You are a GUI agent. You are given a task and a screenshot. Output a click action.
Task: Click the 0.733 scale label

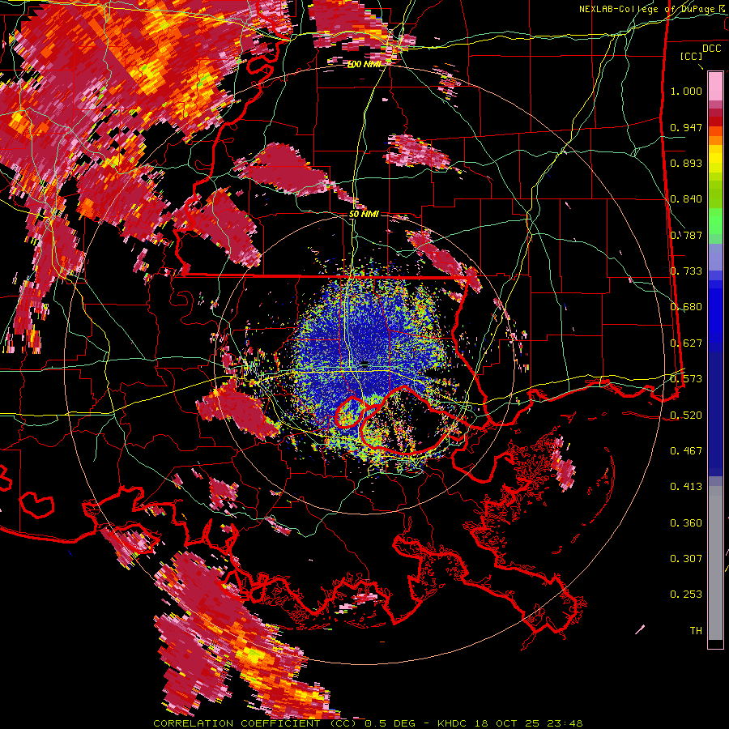(x=686, y=271)
